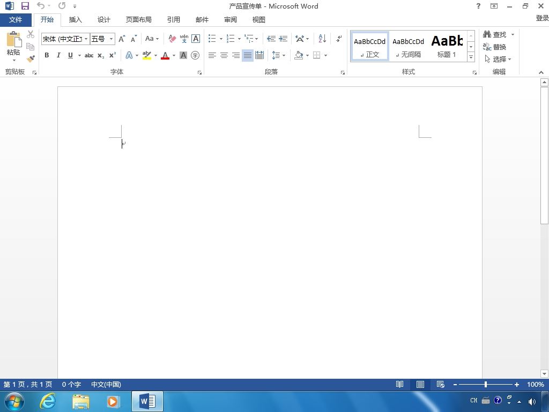Open the 文件 File tab
Viewport: 549px width, 412px height.
[x=16, y=20]
